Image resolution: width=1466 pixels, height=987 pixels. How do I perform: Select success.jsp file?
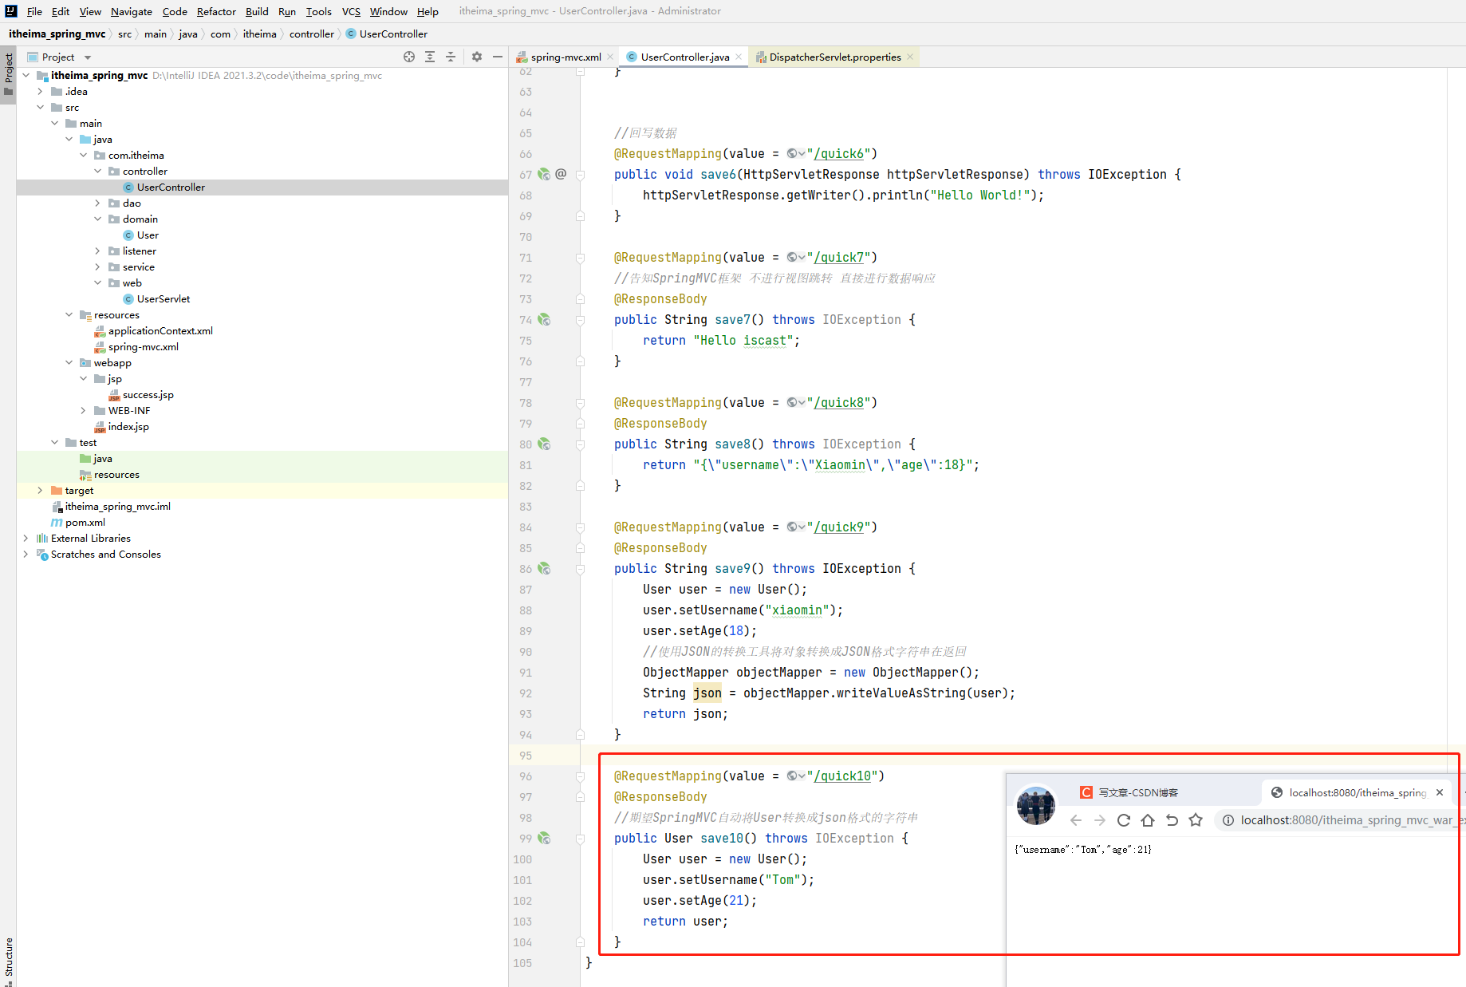coord(148,394)
